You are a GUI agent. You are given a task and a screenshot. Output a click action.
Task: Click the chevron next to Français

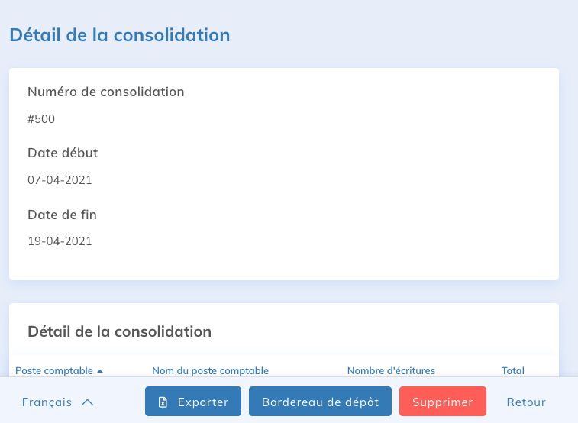click(x=87, y=402)
